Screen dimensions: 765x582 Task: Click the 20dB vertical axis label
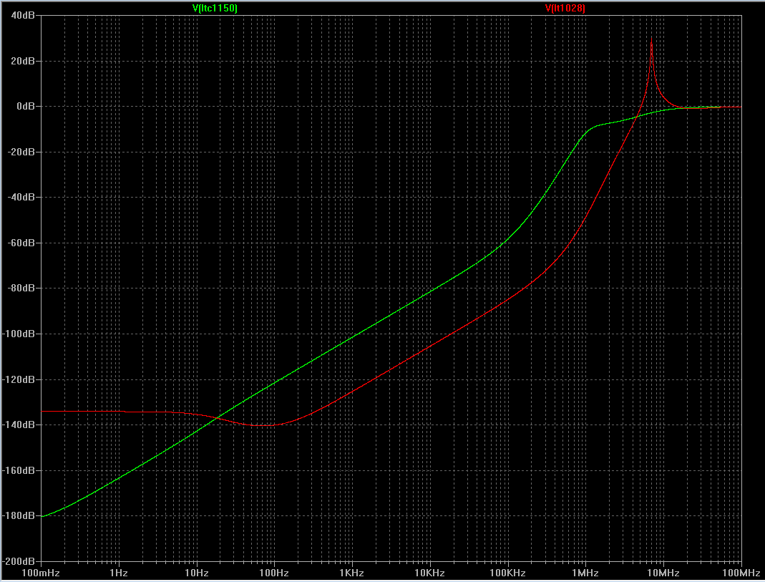[x=23, y=61]
